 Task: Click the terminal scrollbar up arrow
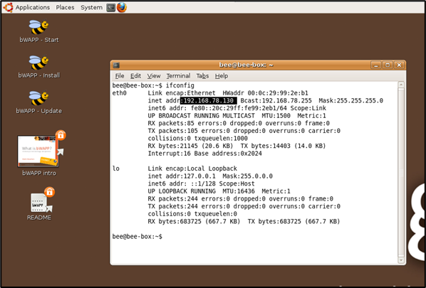coord(401,85)
